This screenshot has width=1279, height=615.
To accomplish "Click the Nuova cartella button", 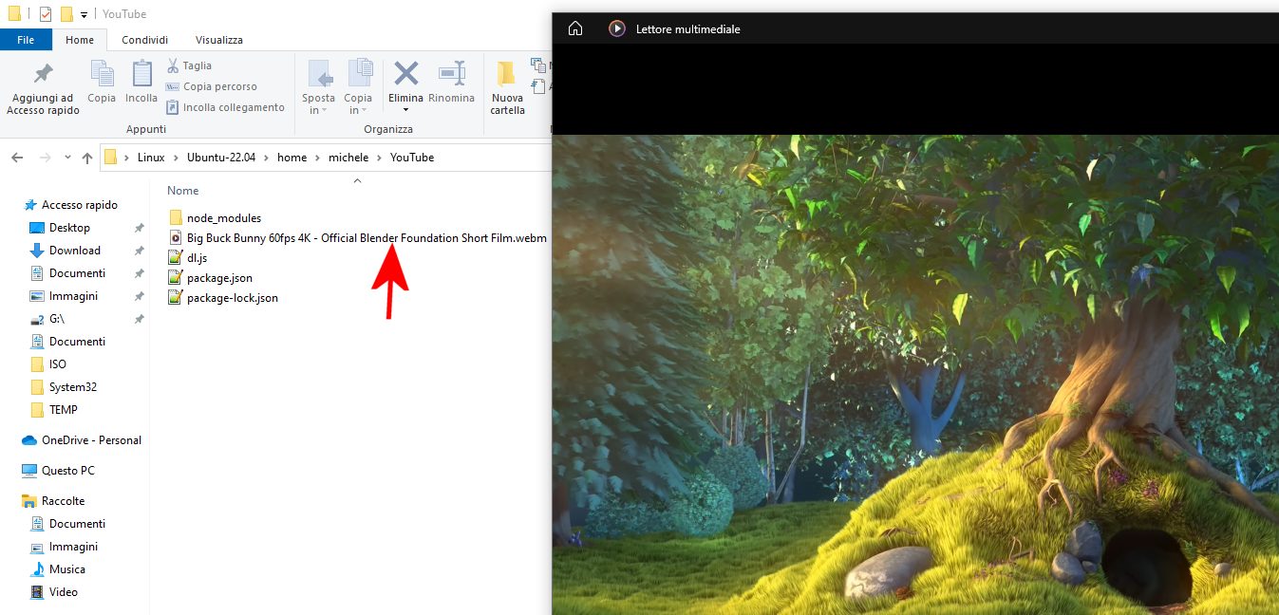I will point(507,87).
